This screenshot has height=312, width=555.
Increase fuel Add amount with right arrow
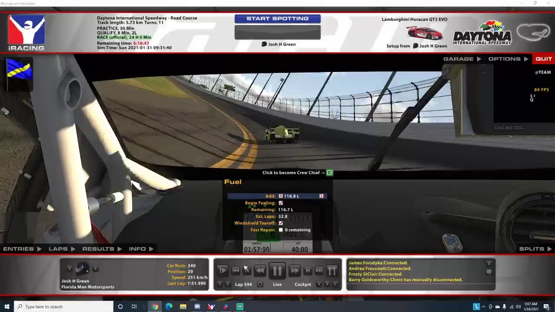(x=321, y=196)
